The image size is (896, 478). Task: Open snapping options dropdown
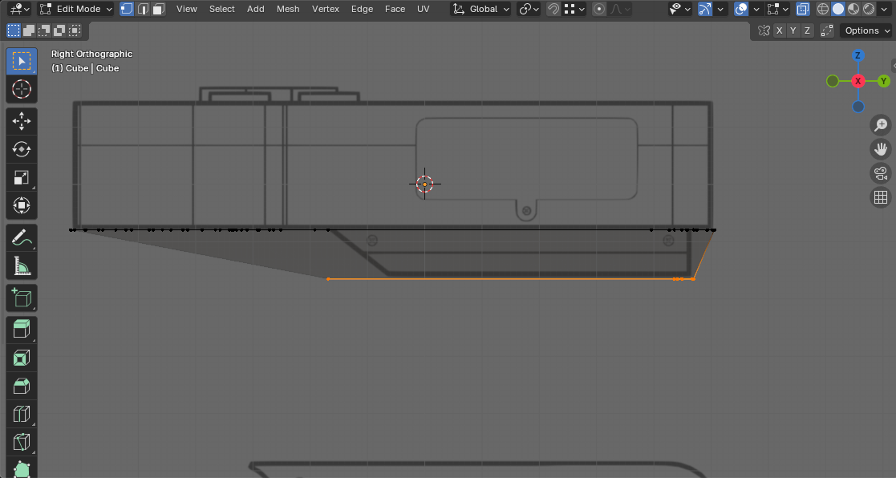[x=575, y=9]
